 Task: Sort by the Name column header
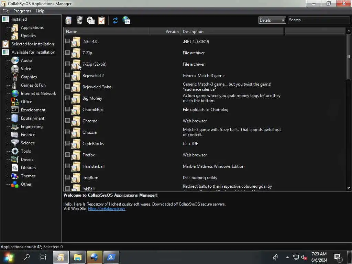click(x=107, y=32)
